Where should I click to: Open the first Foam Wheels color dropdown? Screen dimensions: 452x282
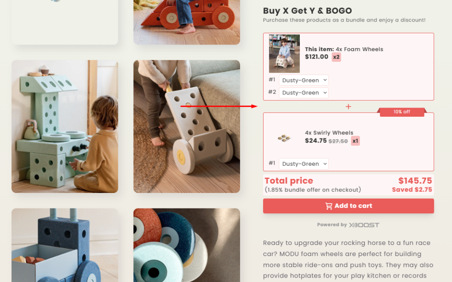[304, 80]
